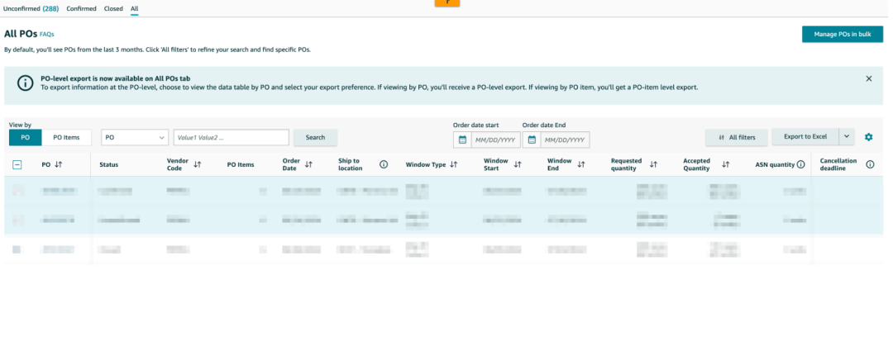Select the first row checkbox
The width and height of the screenshot is (893, 346).
point(17,191)
